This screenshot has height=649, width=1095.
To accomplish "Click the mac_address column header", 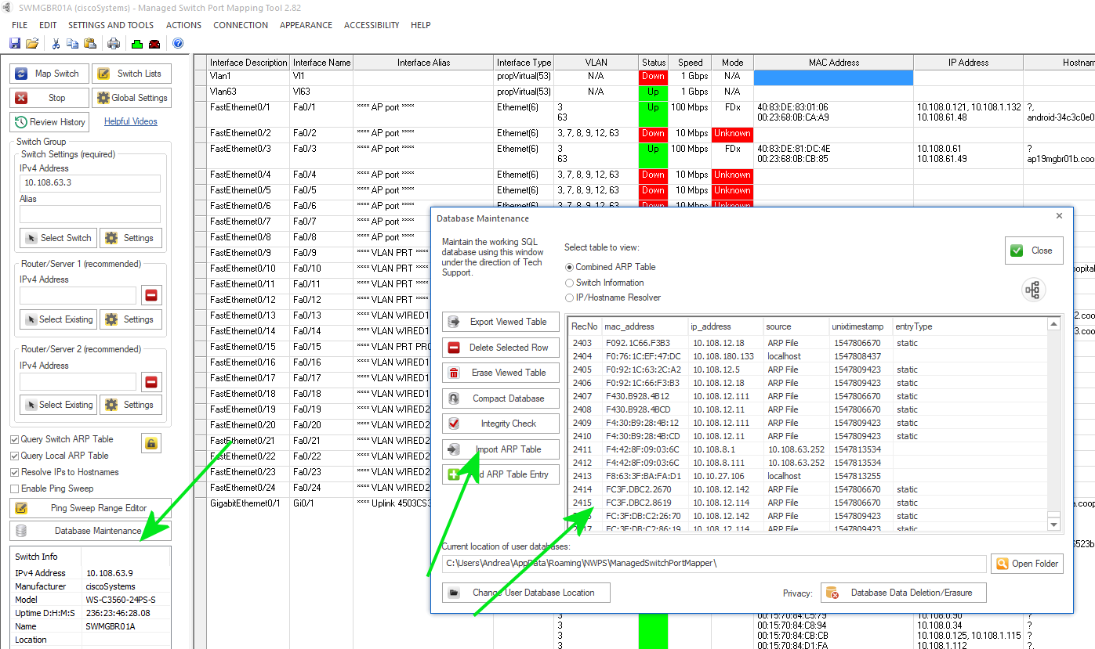I will coord(645,326).
